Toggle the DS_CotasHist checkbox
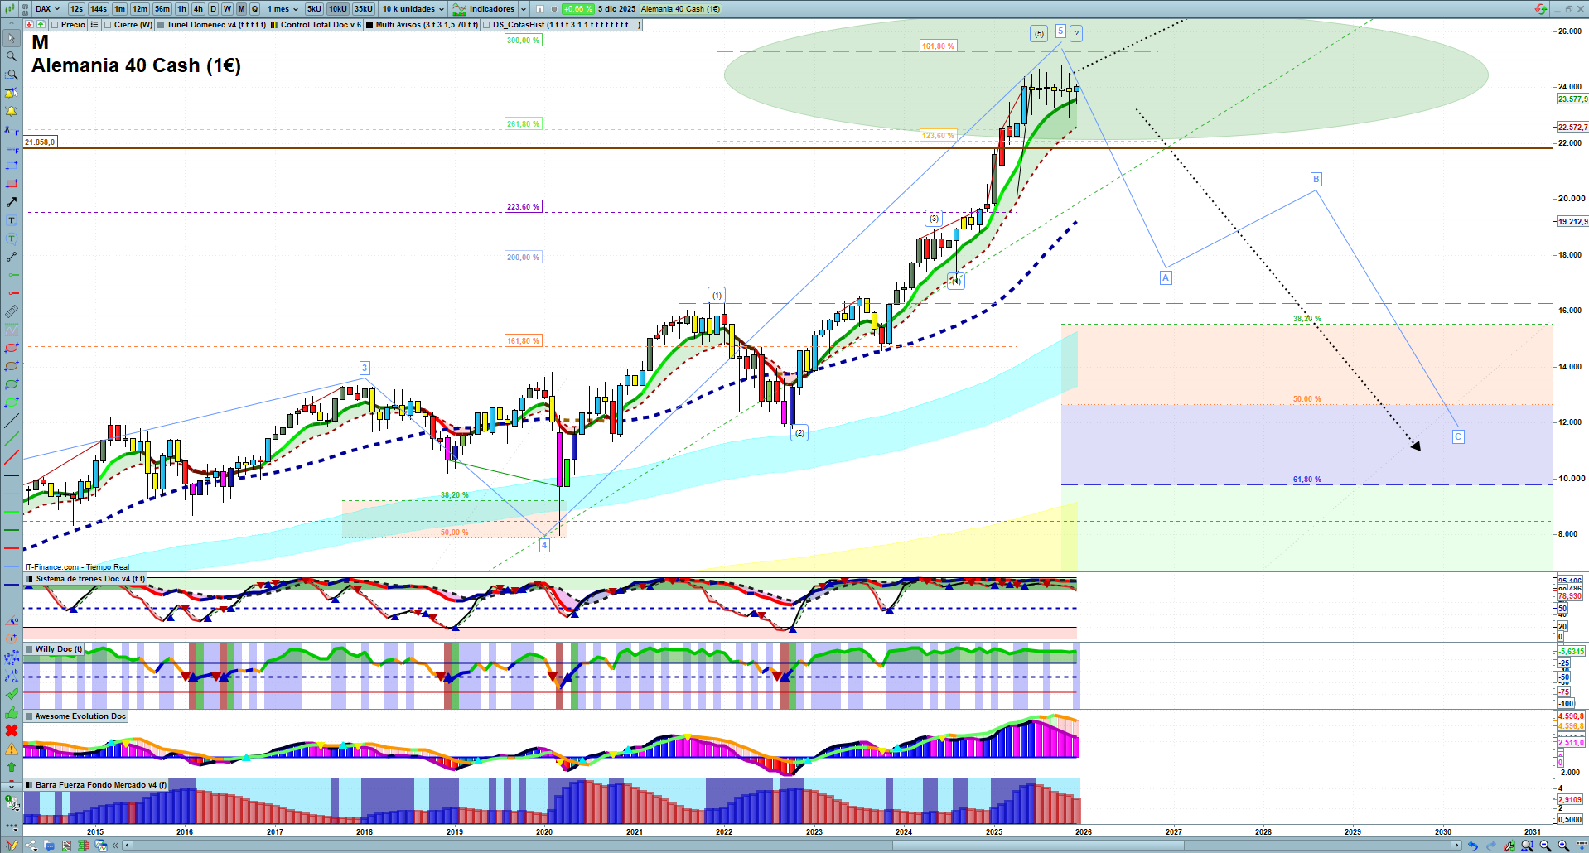1589x853 pixels. [486, 25]
